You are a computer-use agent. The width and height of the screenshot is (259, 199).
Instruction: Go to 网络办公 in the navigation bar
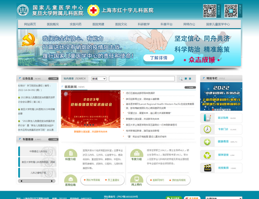[189, 24]
